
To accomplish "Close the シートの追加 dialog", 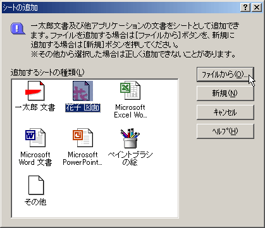I will (x=257, y=8).
